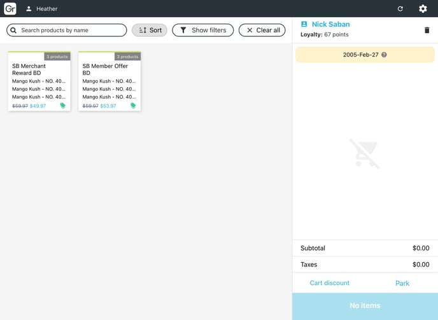Viewport: 438px width, 320px height.
Task: Park the current order
Action: [402, 283]
